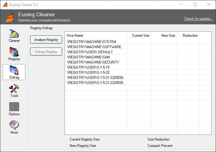Viewport: 216px width, 152px height.
Task: Select the \REGISTRY\USER\S-1-5-20 row
Action: [x=138, y=73]
